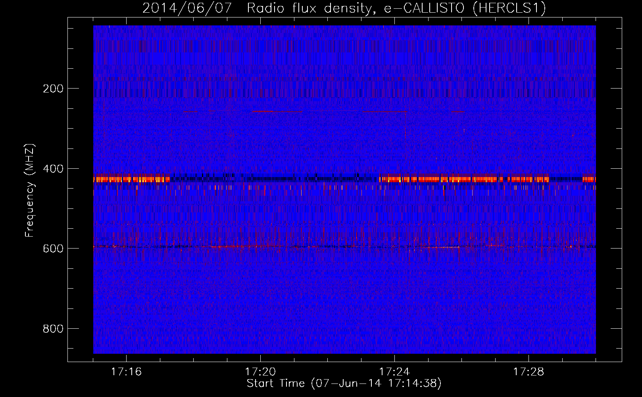This screenshot has height=397, width=642.
Task: Click the 200 frequency tick label
Action: click(53, 89)
